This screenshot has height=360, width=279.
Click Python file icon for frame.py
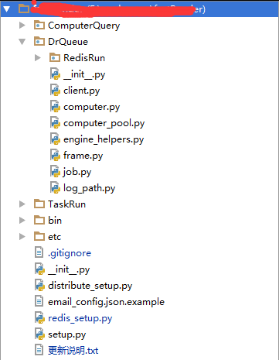click(x=55, y=156)
